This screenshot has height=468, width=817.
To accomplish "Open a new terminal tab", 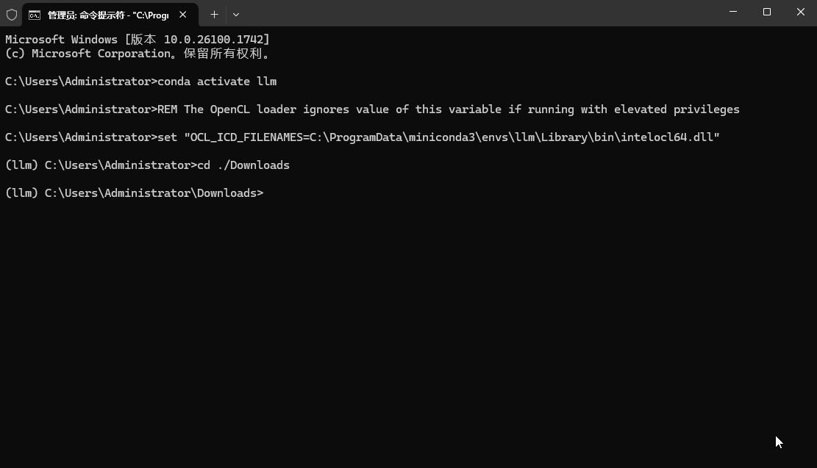I will (x=214, y=14).
